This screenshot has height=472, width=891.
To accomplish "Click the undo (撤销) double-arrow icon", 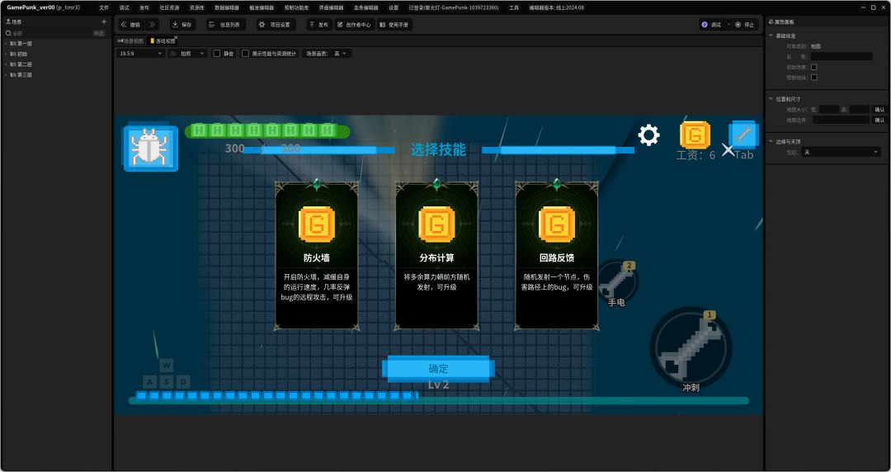I will pyautogui.click(x=124, y=25).
